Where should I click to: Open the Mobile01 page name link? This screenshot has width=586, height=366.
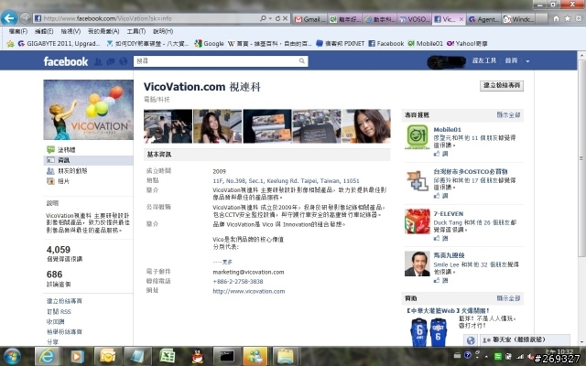pos(448,130)
